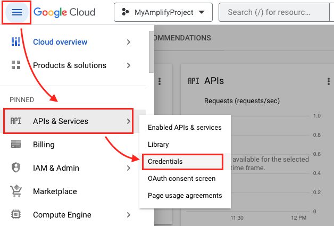Click the 12 PM time axis label
The width and height of the screenshot is (334, 226).
(299, 218)
